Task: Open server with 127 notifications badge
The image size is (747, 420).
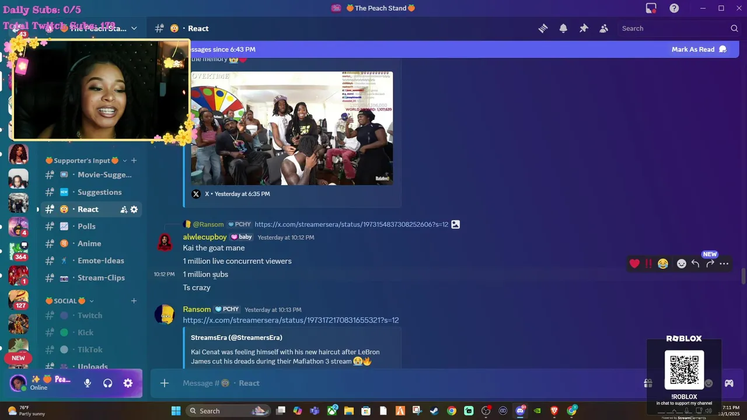Action: point(18,299)
